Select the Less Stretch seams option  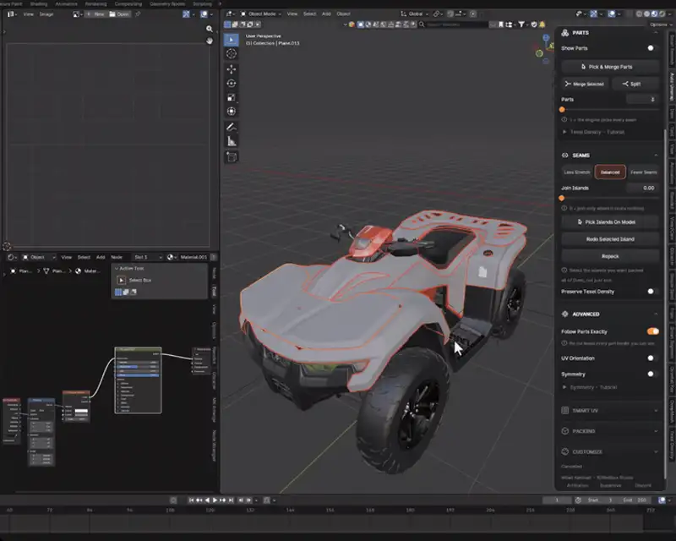click(x=577, y=172)
